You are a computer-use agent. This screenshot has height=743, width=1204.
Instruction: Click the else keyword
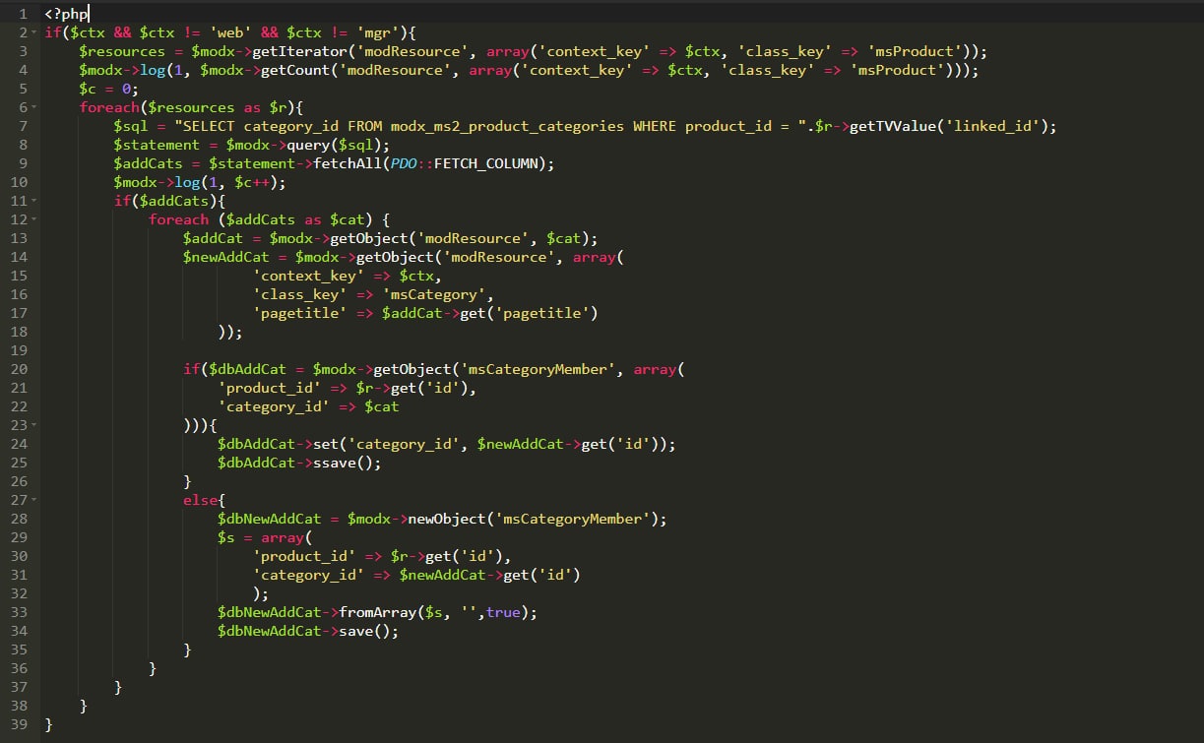(x=200, y=500)
